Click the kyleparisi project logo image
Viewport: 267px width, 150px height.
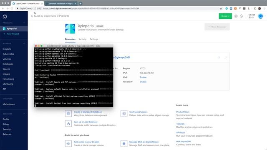(x=70, y=29)
